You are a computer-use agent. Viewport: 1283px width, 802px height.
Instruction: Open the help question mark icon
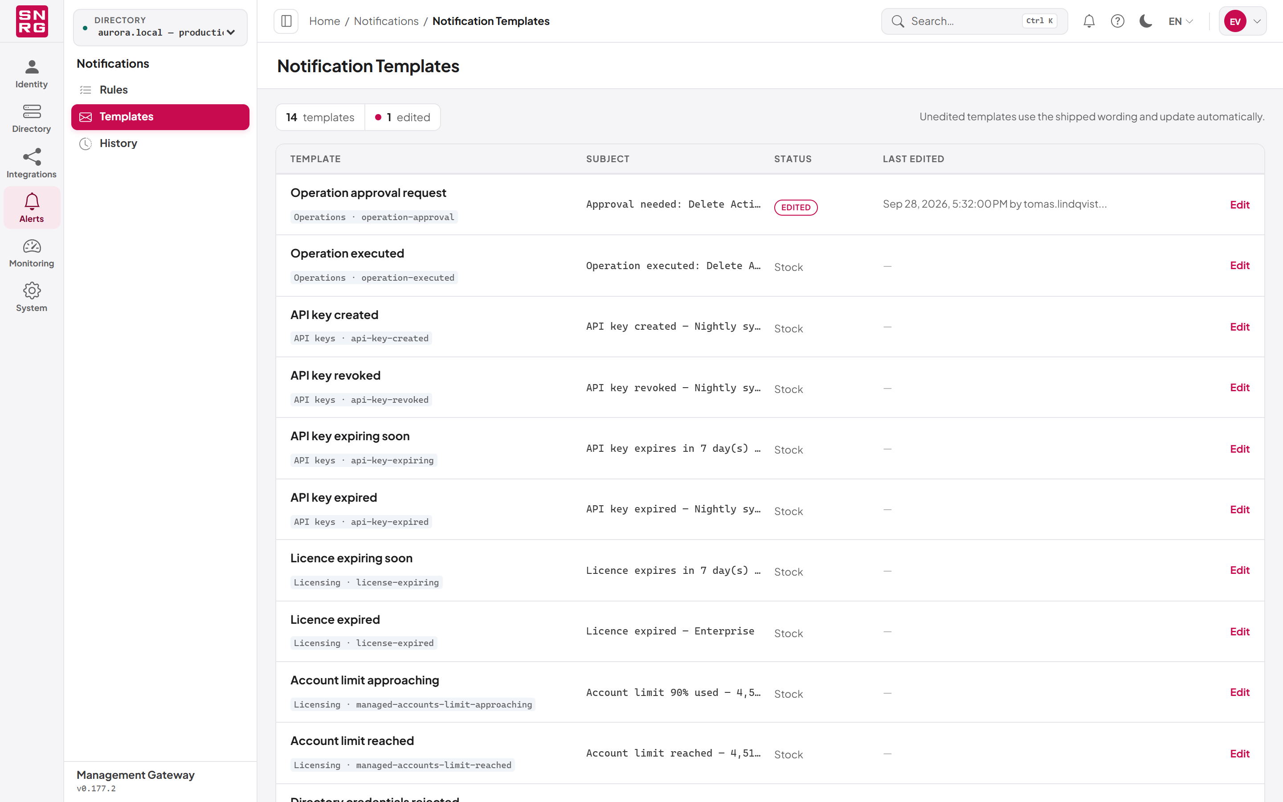pyautogui.click(x=1118, y=21)
